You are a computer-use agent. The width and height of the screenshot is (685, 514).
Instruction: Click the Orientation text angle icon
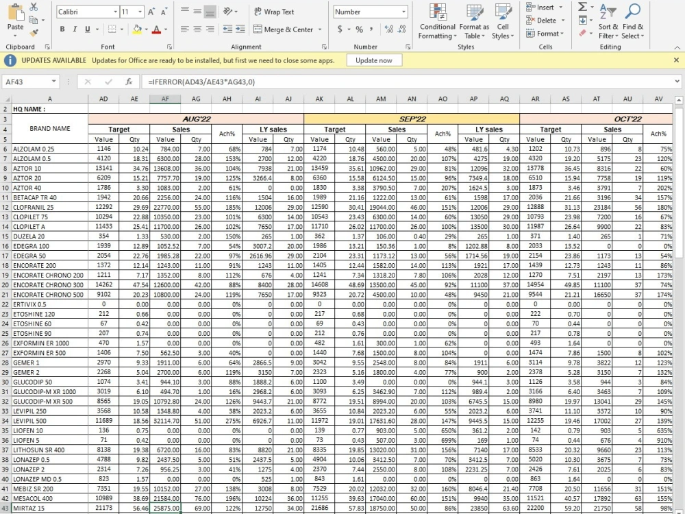coord(228,12)
